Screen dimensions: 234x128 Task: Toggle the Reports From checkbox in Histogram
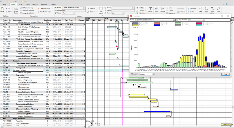(177, 20)
